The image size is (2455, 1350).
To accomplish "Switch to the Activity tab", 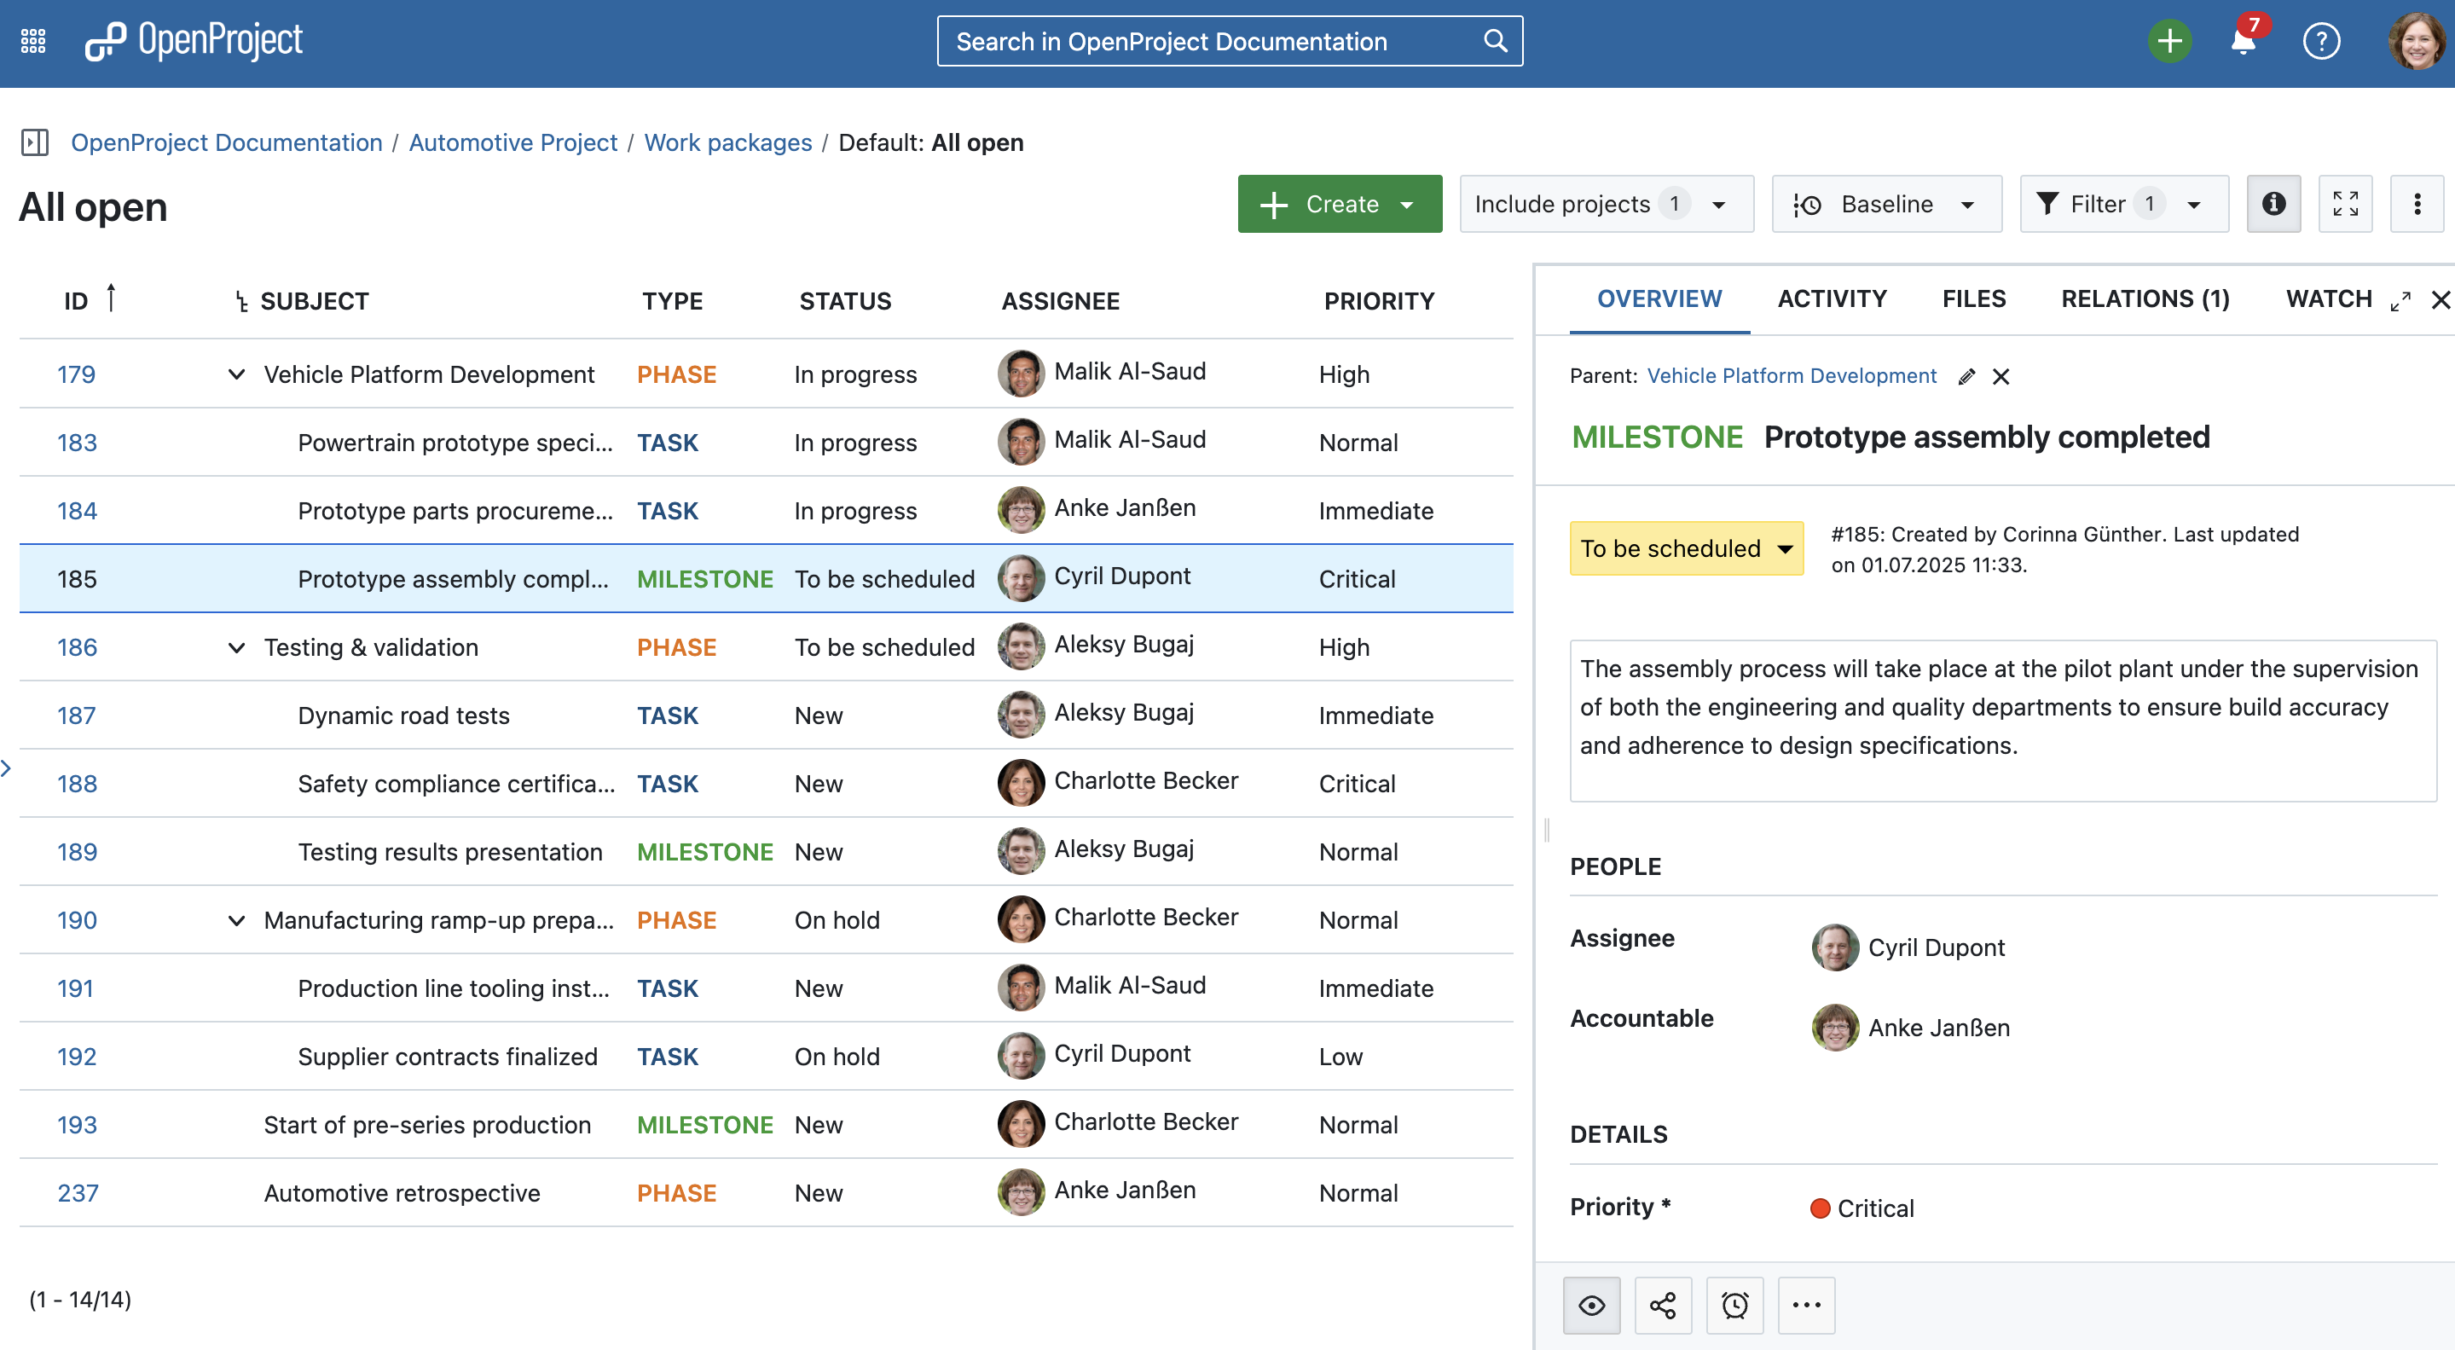I will coord(1831,299).
